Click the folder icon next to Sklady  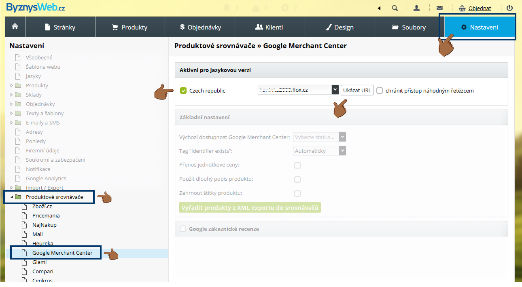18,95
